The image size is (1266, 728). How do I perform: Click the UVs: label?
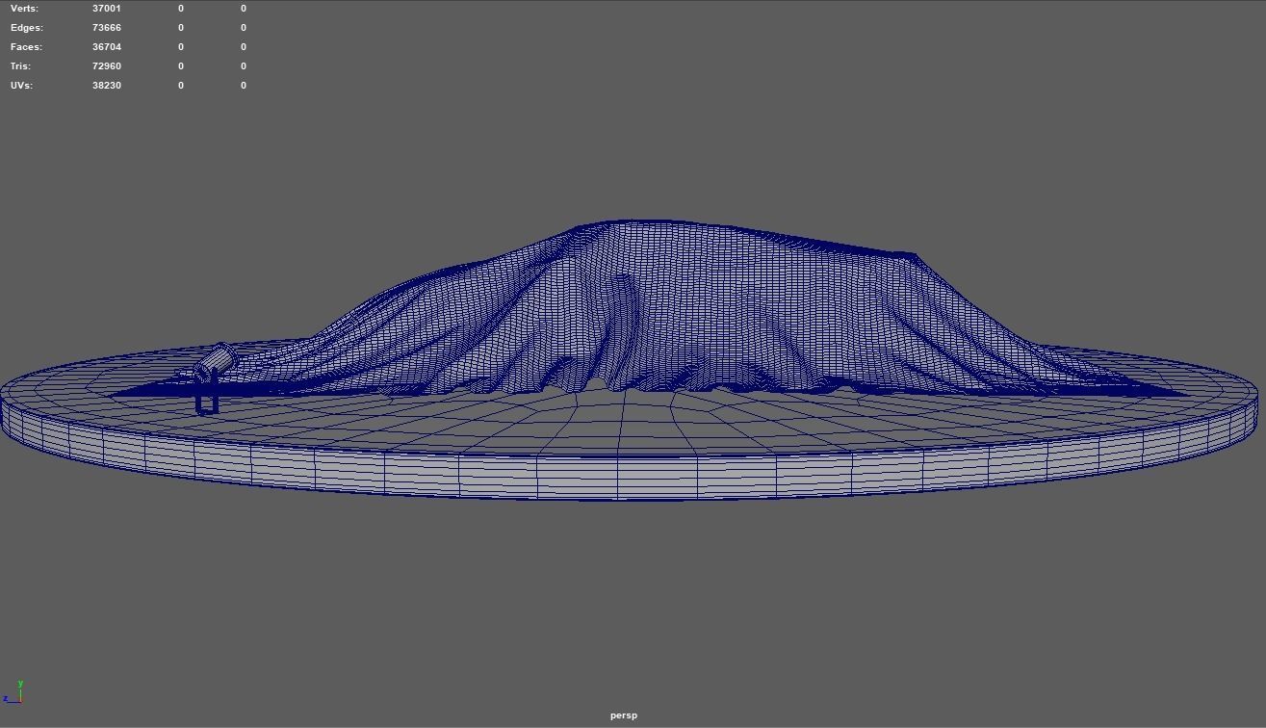tap(22, 85)
